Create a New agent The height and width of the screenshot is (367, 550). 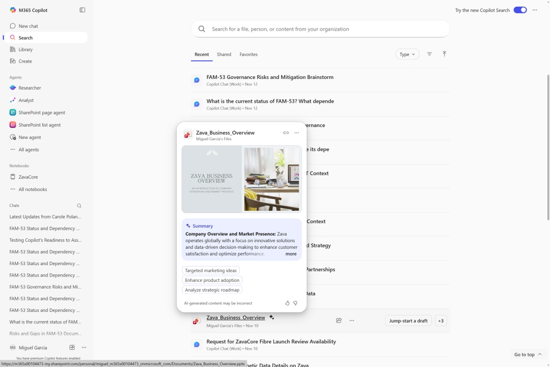click(29, 137)
